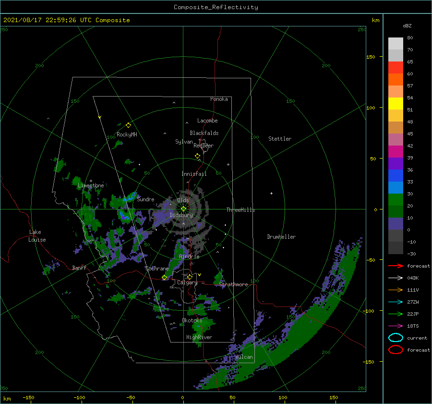Click the Limestone label
432x404 pixels.
[91, 185]
